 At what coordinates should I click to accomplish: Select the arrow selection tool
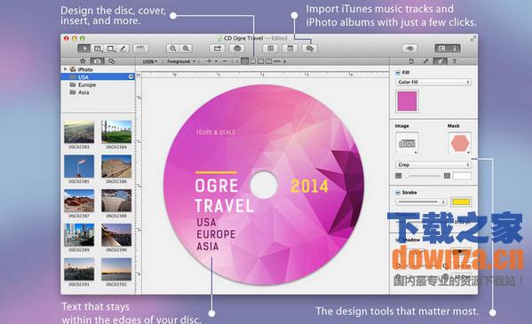tap(83, 49)
